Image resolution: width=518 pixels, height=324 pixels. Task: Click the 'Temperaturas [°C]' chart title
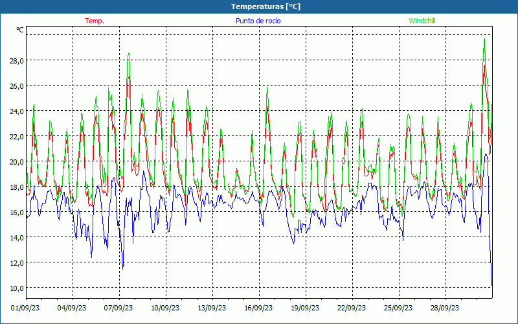click(265, 6)
